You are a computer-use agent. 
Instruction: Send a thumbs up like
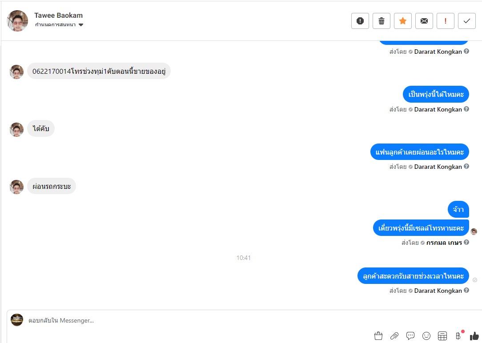(x=474, y=335)
